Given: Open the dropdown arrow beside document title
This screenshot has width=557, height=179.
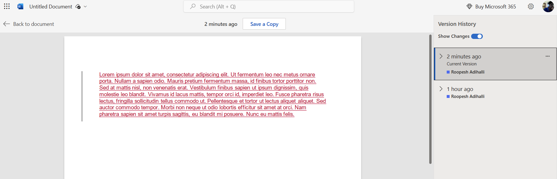Looking at the screenshot, I should 85,7.
